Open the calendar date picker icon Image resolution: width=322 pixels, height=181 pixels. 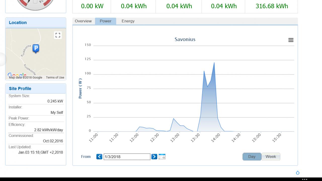162,157
